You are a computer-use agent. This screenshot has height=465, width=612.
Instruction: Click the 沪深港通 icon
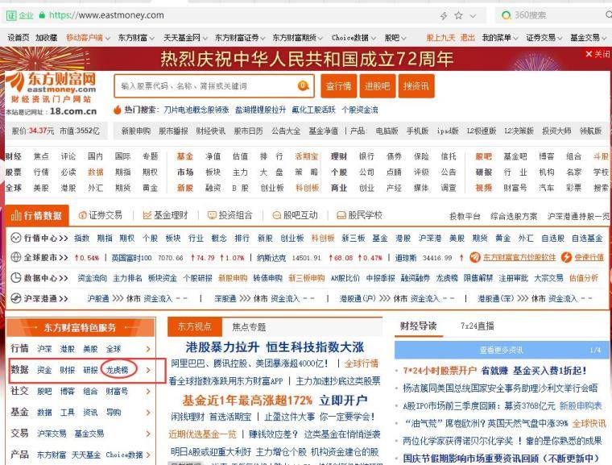point(15,298)
